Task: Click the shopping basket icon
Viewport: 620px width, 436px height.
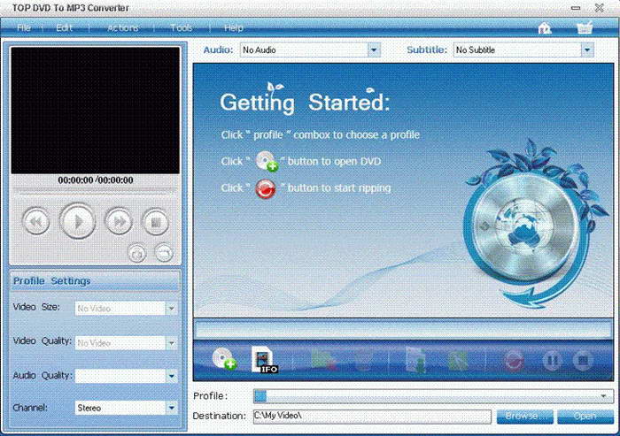Action: (x=585, y=28)
